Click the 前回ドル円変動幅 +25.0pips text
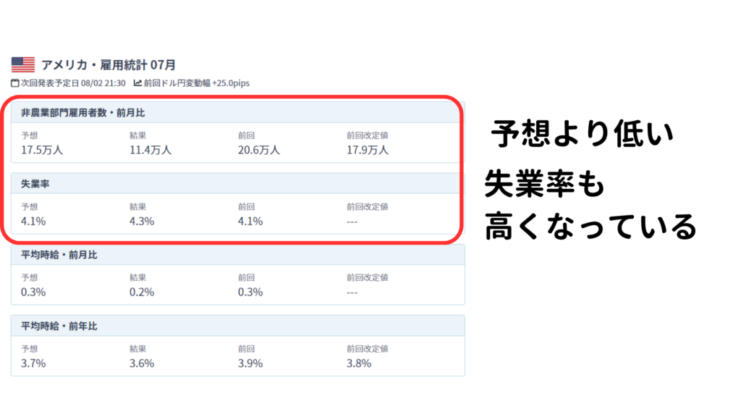 click(x=197, y=84)
